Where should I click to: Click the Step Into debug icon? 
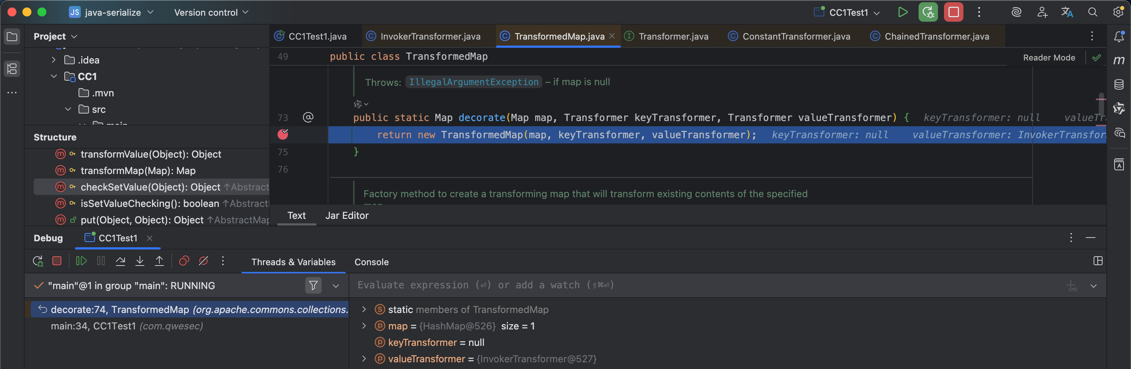[140, 261]
